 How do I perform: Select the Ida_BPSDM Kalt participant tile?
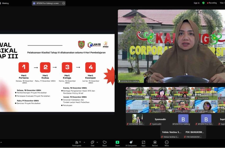pyautogui.click(x=160, y=106)
